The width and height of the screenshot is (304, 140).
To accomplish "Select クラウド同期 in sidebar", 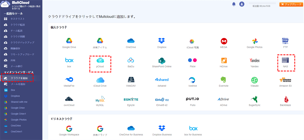I will tap(17, 36).
